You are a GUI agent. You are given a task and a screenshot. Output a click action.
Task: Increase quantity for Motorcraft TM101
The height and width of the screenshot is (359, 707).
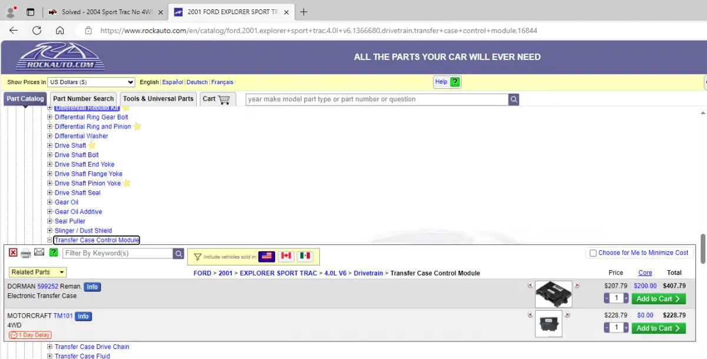click(626, 328)
